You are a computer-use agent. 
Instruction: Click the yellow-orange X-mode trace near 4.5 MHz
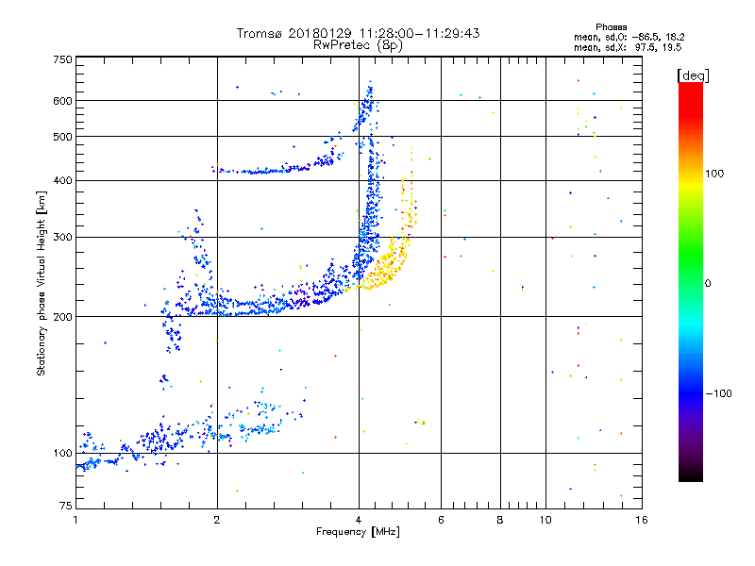pos(385,267)
